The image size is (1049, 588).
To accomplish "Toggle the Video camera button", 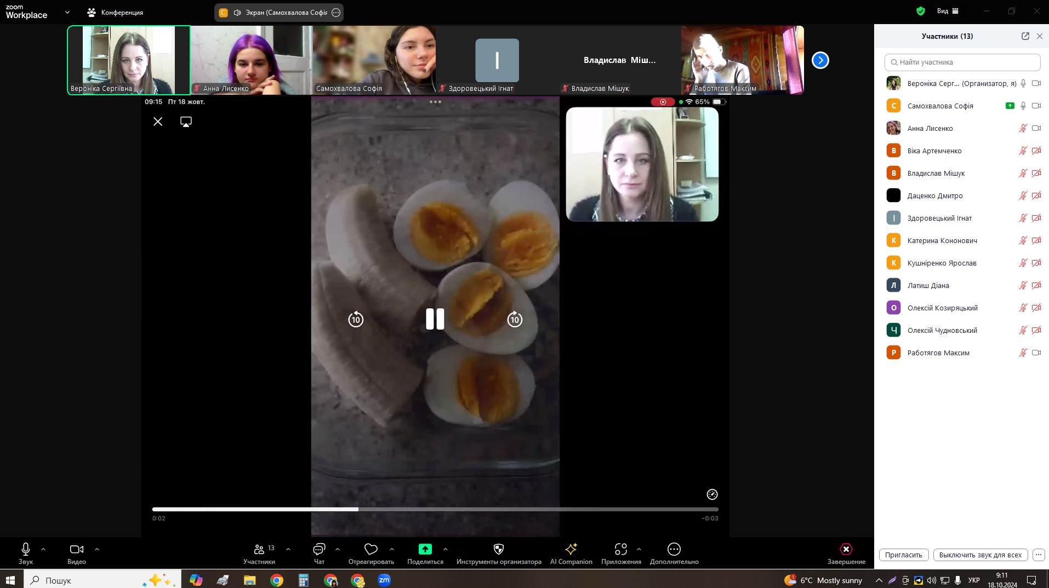I will click(76, 549).
